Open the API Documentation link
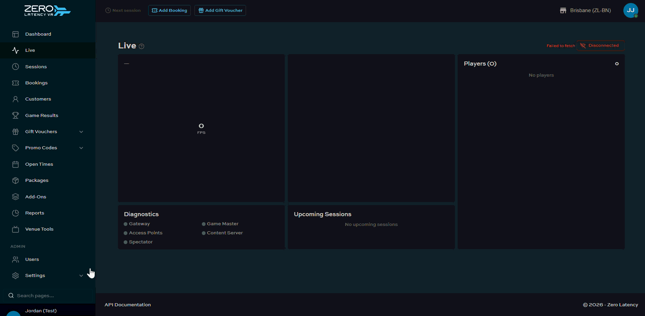 [x=128, y=305]
